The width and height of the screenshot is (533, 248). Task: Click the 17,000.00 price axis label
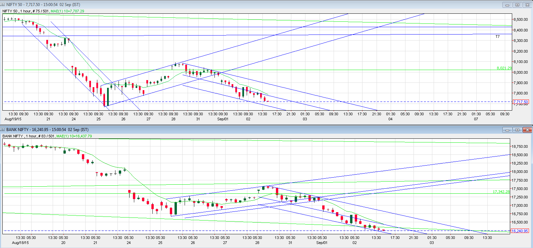pos(519,205)
